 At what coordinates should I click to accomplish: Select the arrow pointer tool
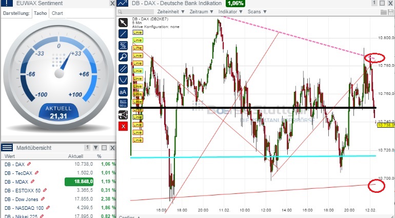point(123,23)
